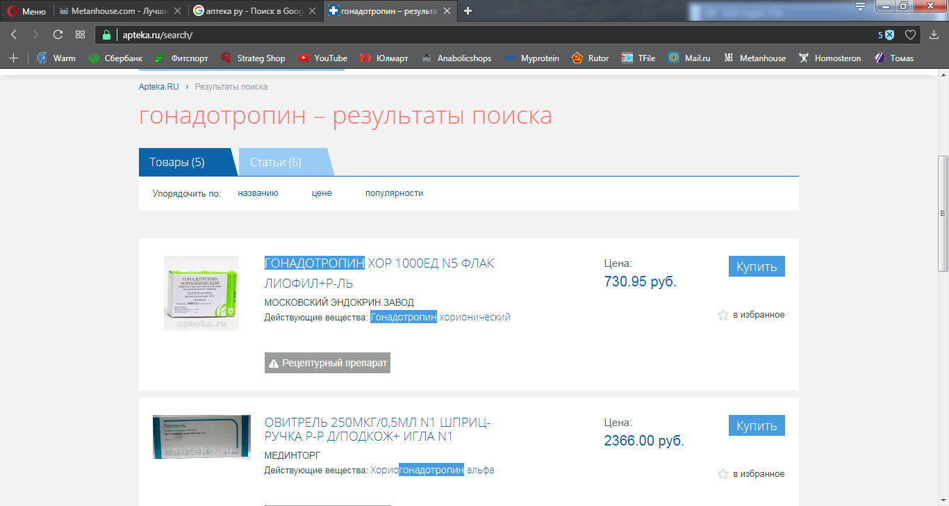The height and width of the screenshot is (506, 949).
Task: Add bookmark with plus on bookmarks bar
Action: [13, 58]
